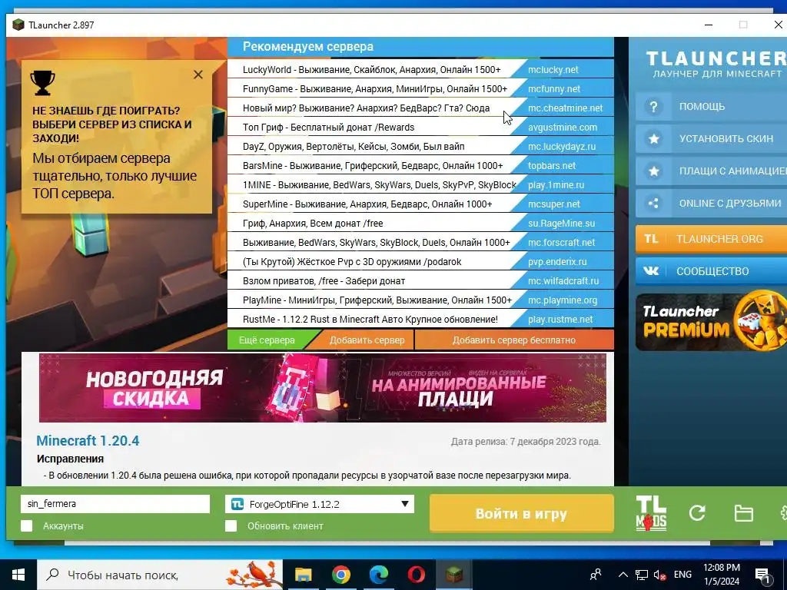Click the mc.cheatmine.net server address
The image size is (787, 590).
pos(565,108)
